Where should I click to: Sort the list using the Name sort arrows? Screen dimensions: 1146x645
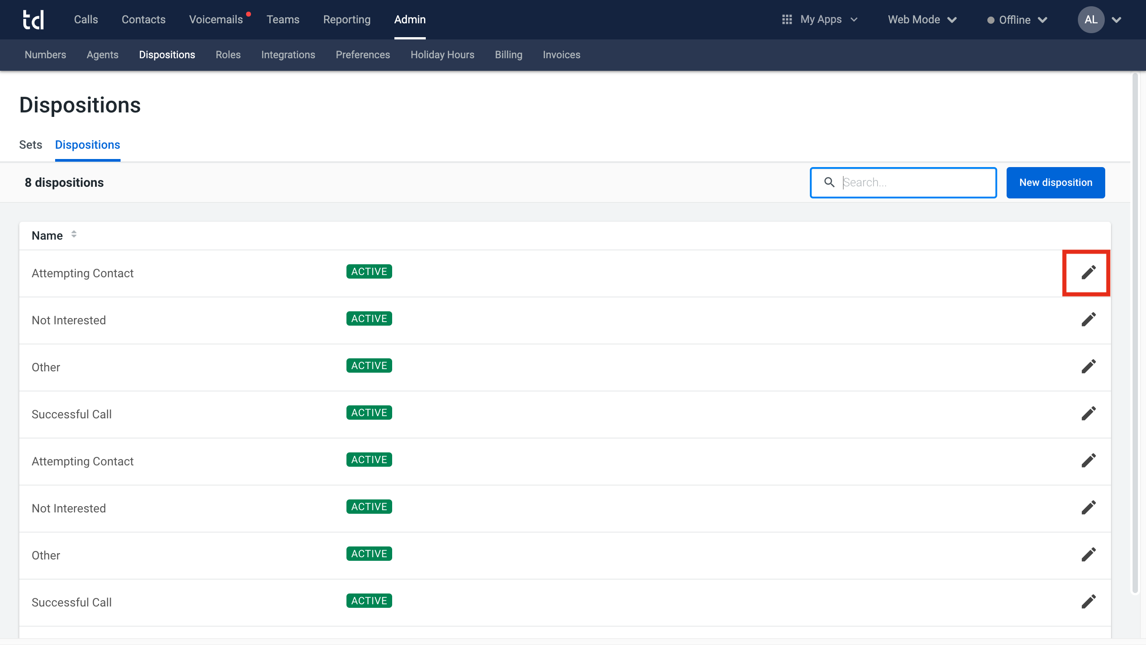click(74, 234)
